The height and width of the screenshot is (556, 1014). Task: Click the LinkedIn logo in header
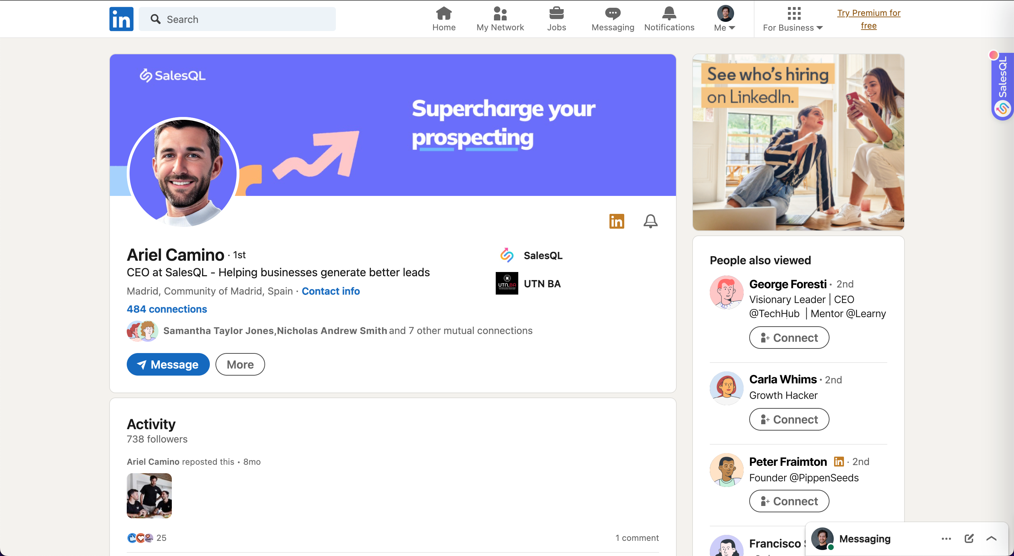tap(121, 19)
